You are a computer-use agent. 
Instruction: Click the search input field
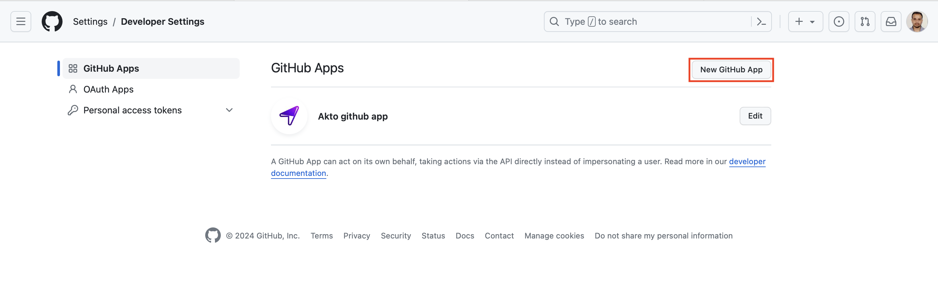(648, 22)
